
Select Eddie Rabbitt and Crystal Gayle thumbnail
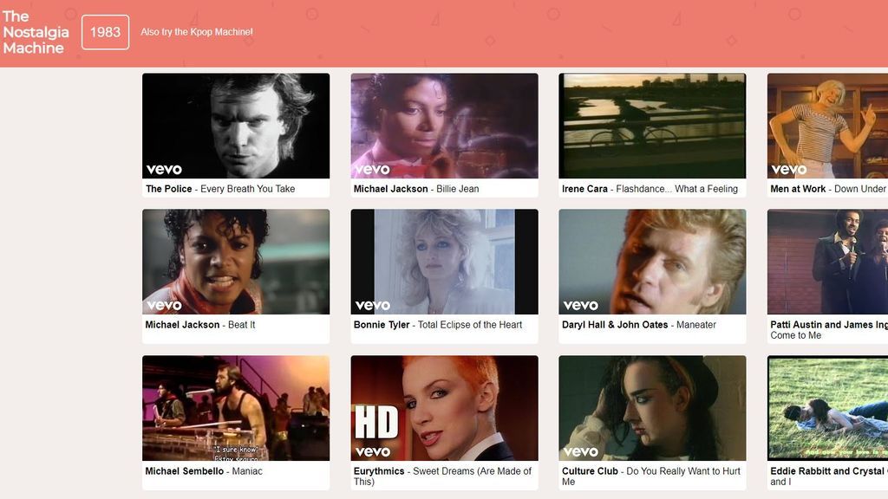click(827, 408)
